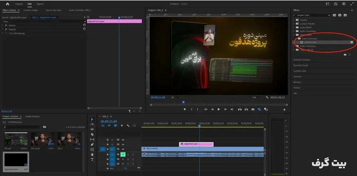Select the Track Select Forward tool
The image size is (357, 176).
pyautogui.click(x=92, y=124)
